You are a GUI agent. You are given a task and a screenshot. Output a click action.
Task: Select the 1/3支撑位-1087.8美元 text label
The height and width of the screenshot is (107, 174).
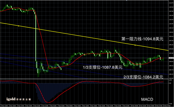103,67
